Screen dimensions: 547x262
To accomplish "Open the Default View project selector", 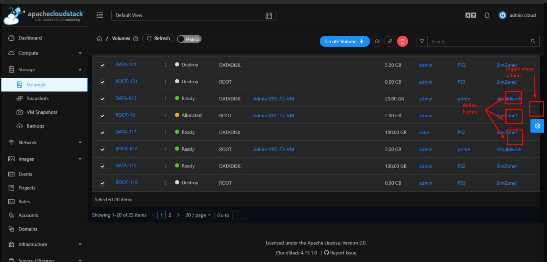I will tap(194, 15).
